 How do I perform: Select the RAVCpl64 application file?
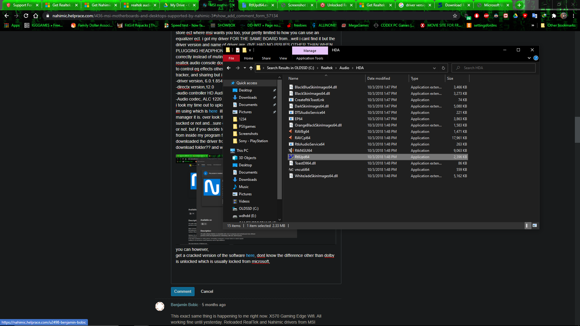point(302,138)
